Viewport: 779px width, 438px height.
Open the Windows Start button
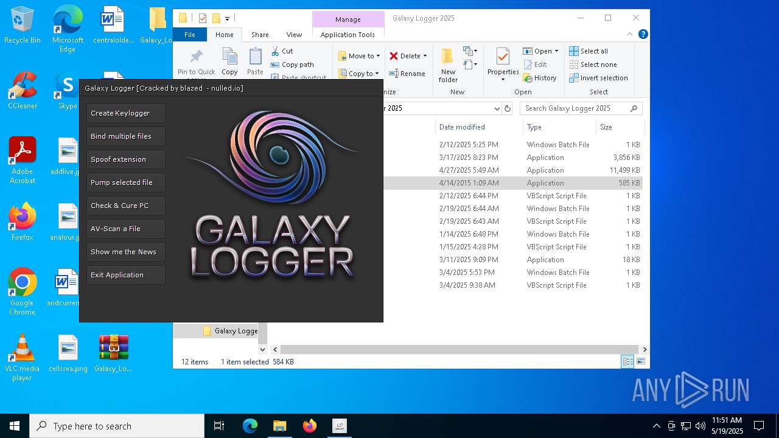pos(15,426)
